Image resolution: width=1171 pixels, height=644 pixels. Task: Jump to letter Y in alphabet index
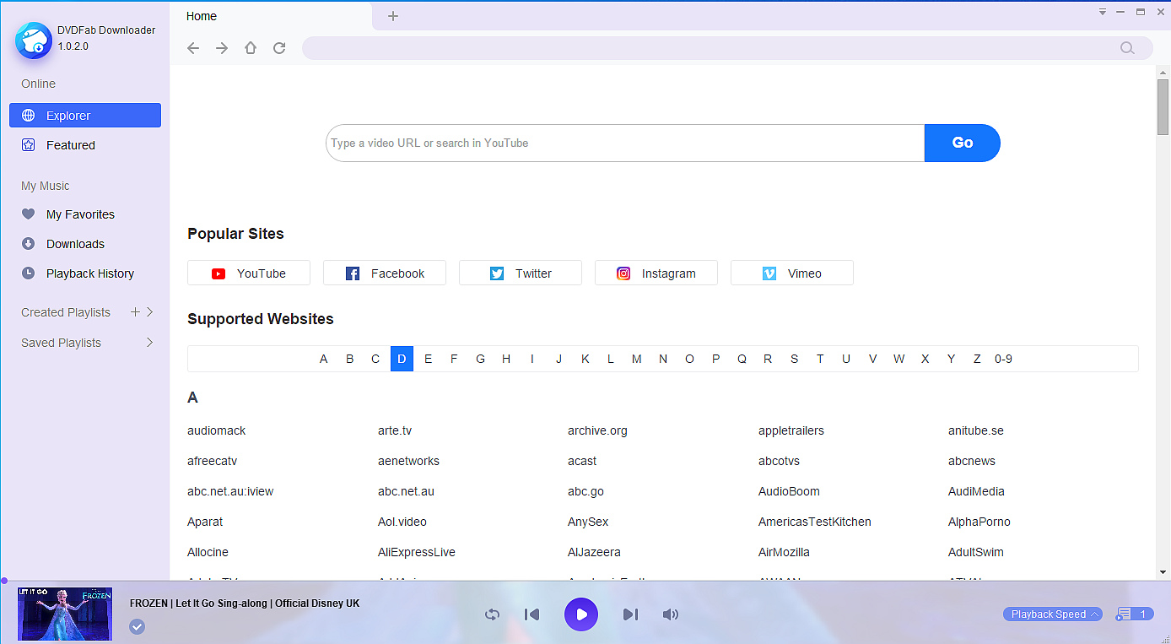951,359
